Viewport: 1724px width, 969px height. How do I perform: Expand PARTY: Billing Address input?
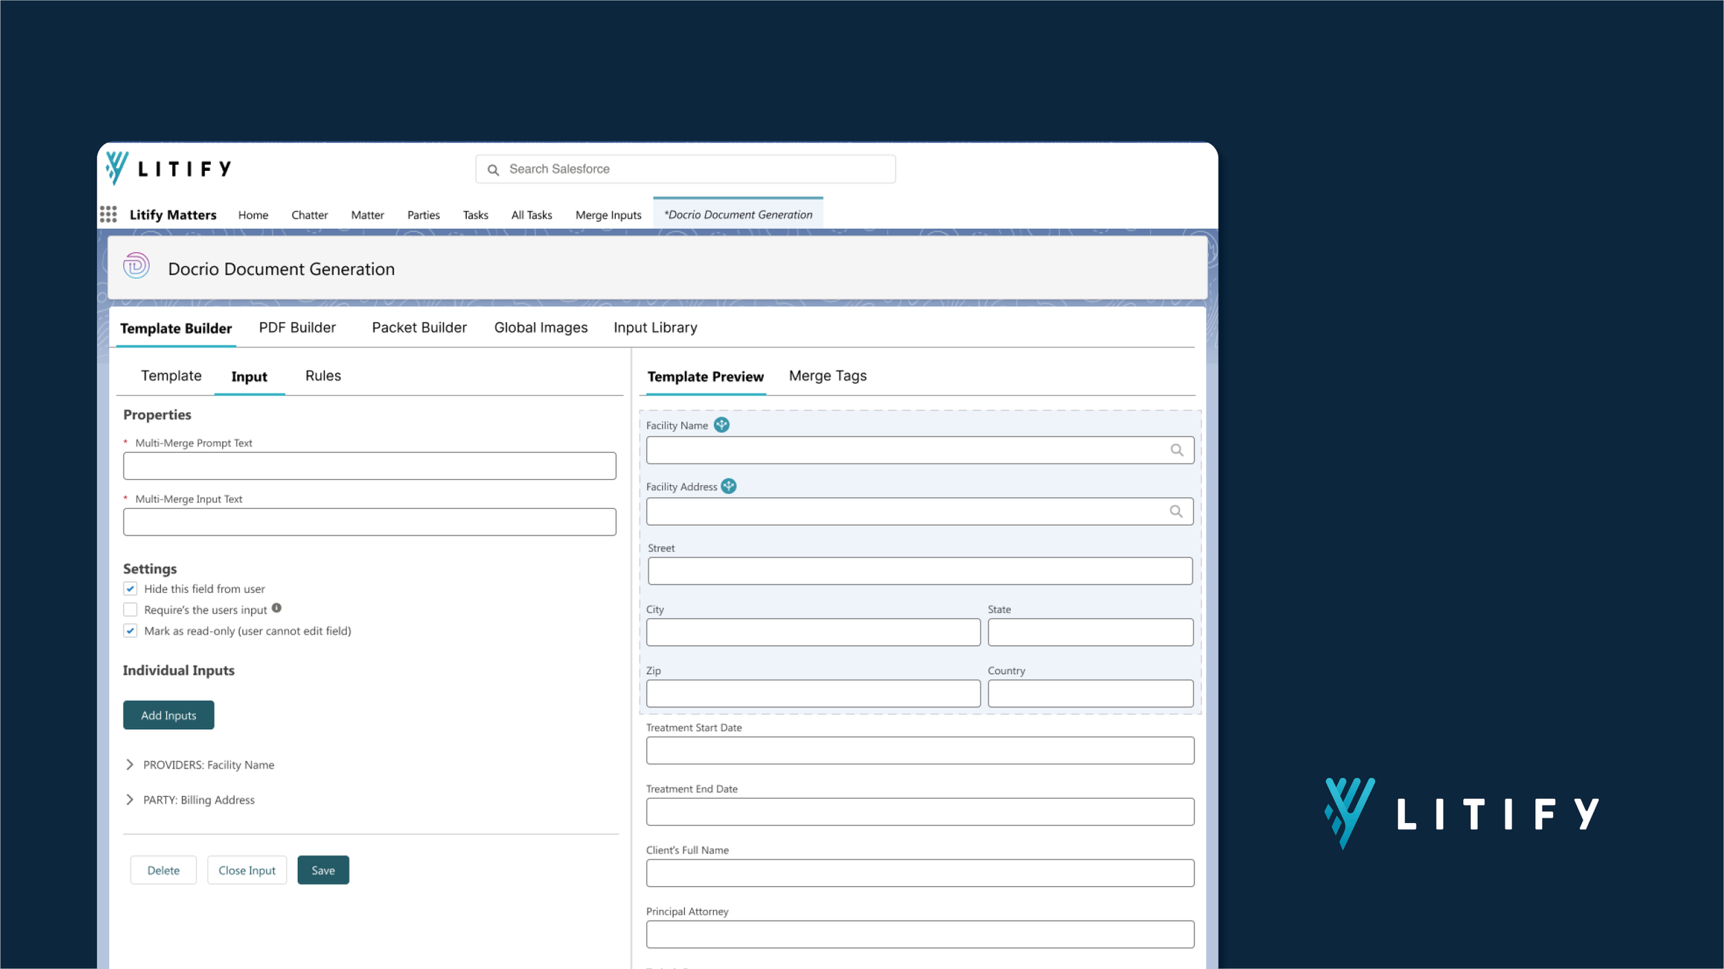coord(130,800)
